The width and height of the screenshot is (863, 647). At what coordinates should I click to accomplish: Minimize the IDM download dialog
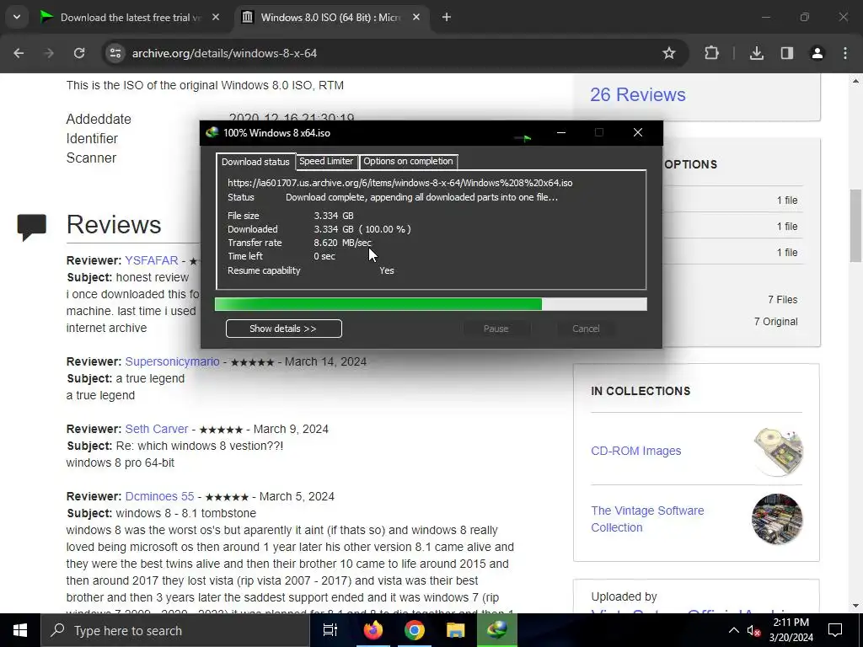(560, 132)
